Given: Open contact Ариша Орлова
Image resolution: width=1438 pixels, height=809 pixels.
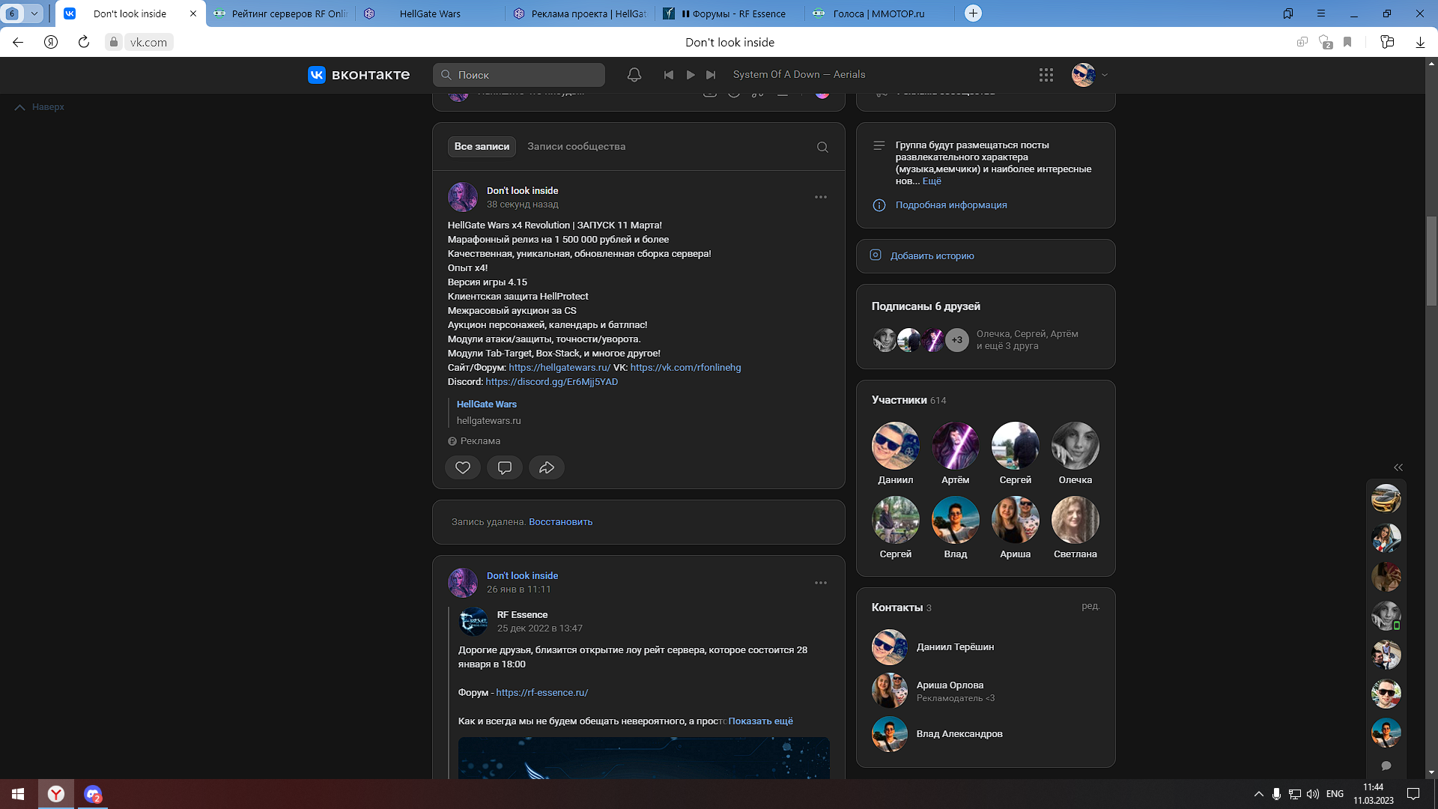Looking at the screenshot, I should tap(950, 685).
